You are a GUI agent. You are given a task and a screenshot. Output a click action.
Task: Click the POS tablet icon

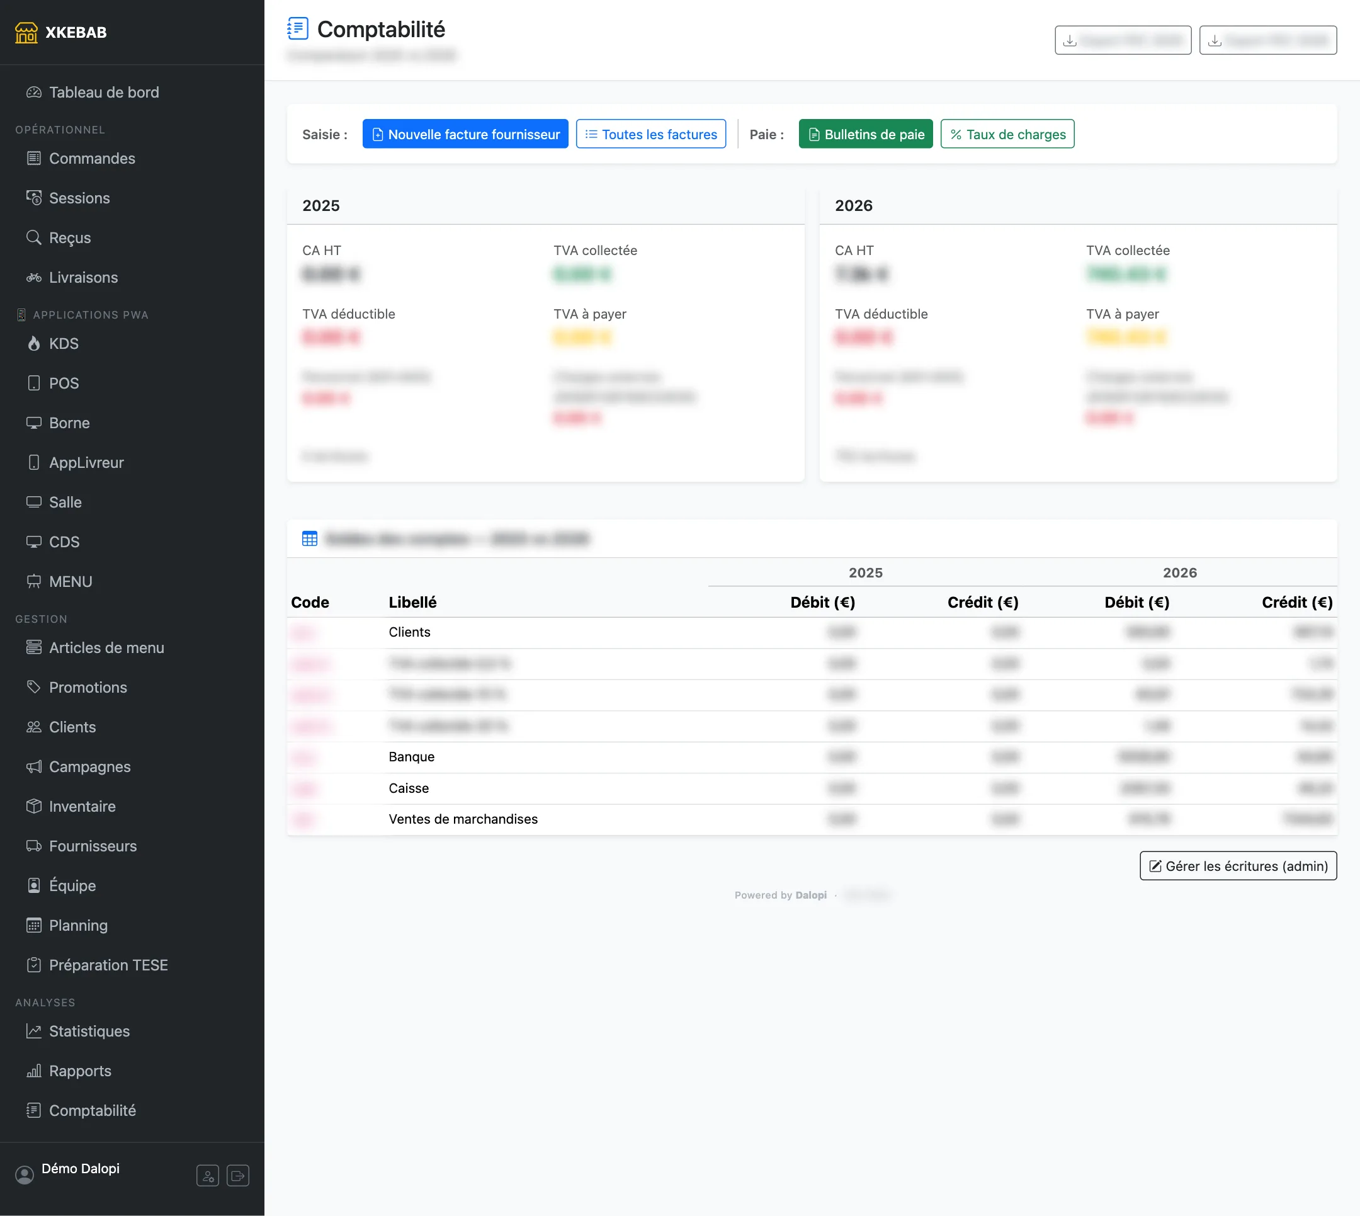click(x=34, y=383)
